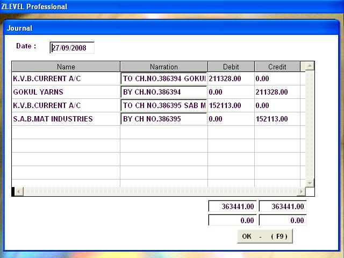
Task: Click the Credit column header
Action: click(x=277, y=67)
